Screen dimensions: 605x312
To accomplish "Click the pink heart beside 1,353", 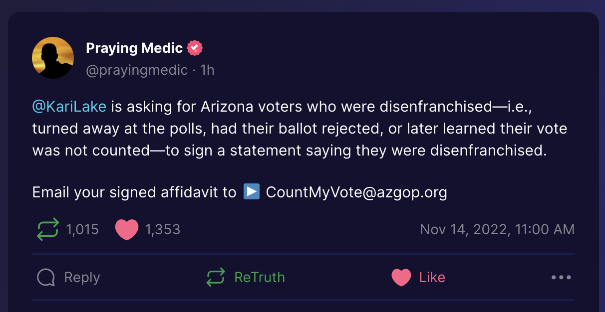I will coord(126,230).
